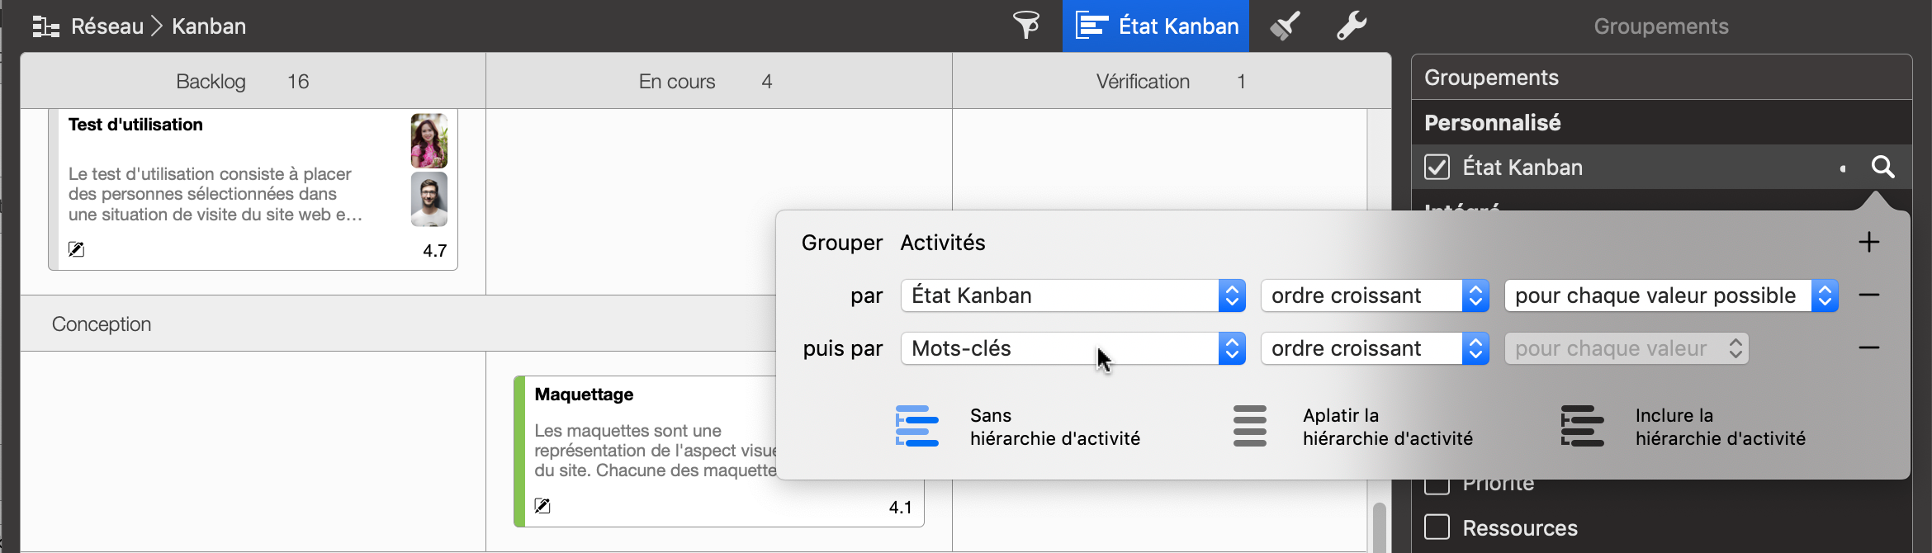The width and height of the screenshot is (1932, 553).
Task: Click the Réseau breadcrumb item
Action: click(x=107, y=26)
